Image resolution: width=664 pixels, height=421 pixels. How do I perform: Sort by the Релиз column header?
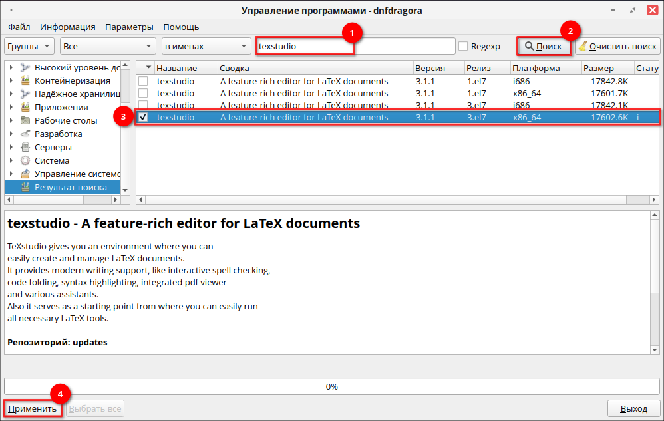(x=487, y=68)
